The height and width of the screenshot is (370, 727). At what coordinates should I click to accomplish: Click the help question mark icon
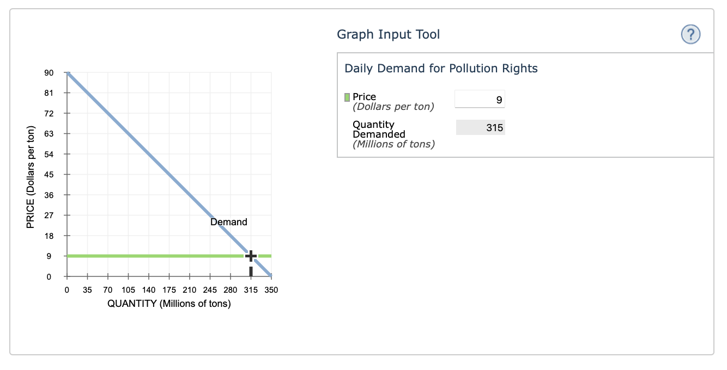click(690, 34)
